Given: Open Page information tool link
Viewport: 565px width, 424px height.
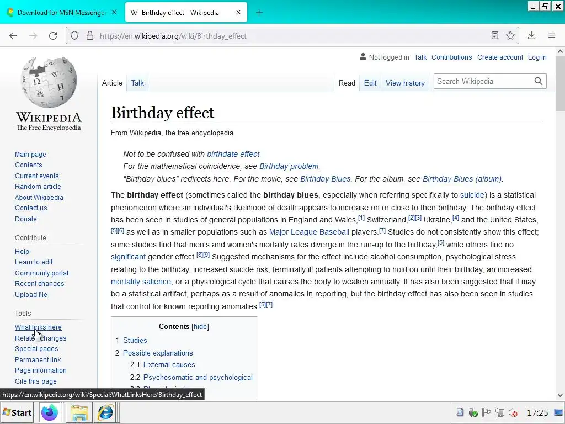Looking at the screenshot, I should point(41,370).
